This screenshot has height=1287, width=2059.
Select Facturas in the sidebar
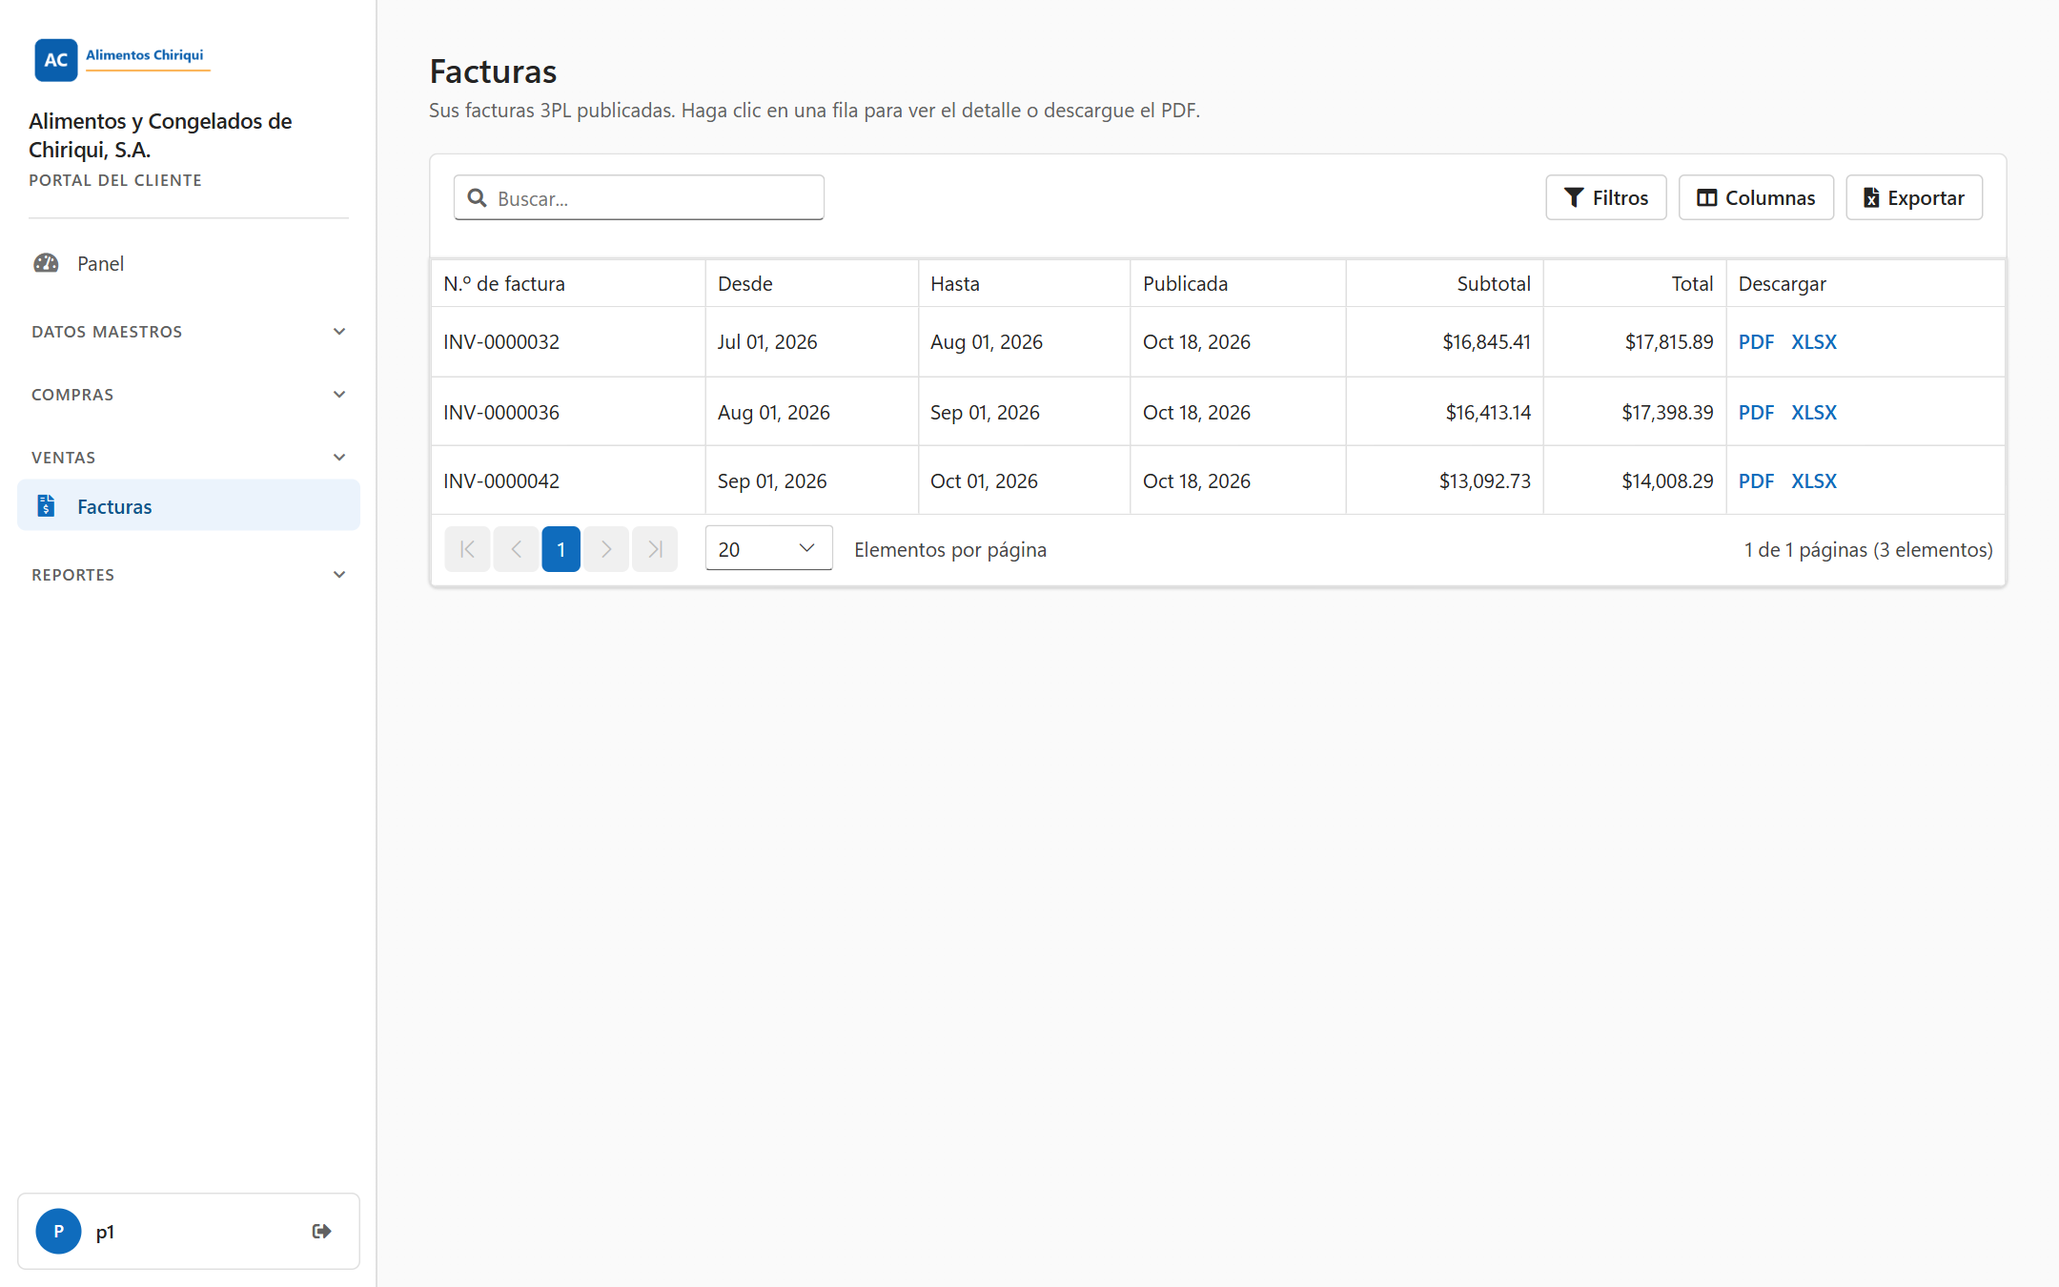(189, 505)
